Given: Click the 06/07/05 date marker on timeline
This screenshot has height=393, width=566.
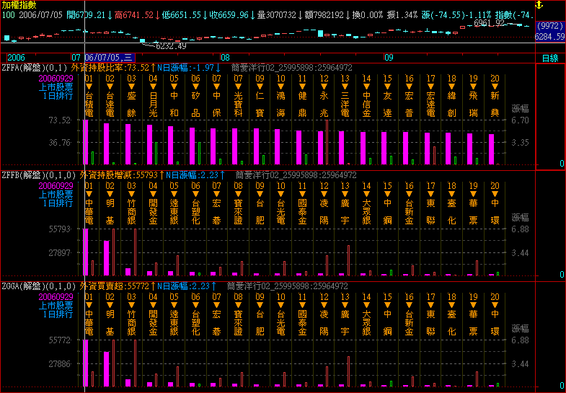Looking at the screenshot, I should (x=107, y=57).
